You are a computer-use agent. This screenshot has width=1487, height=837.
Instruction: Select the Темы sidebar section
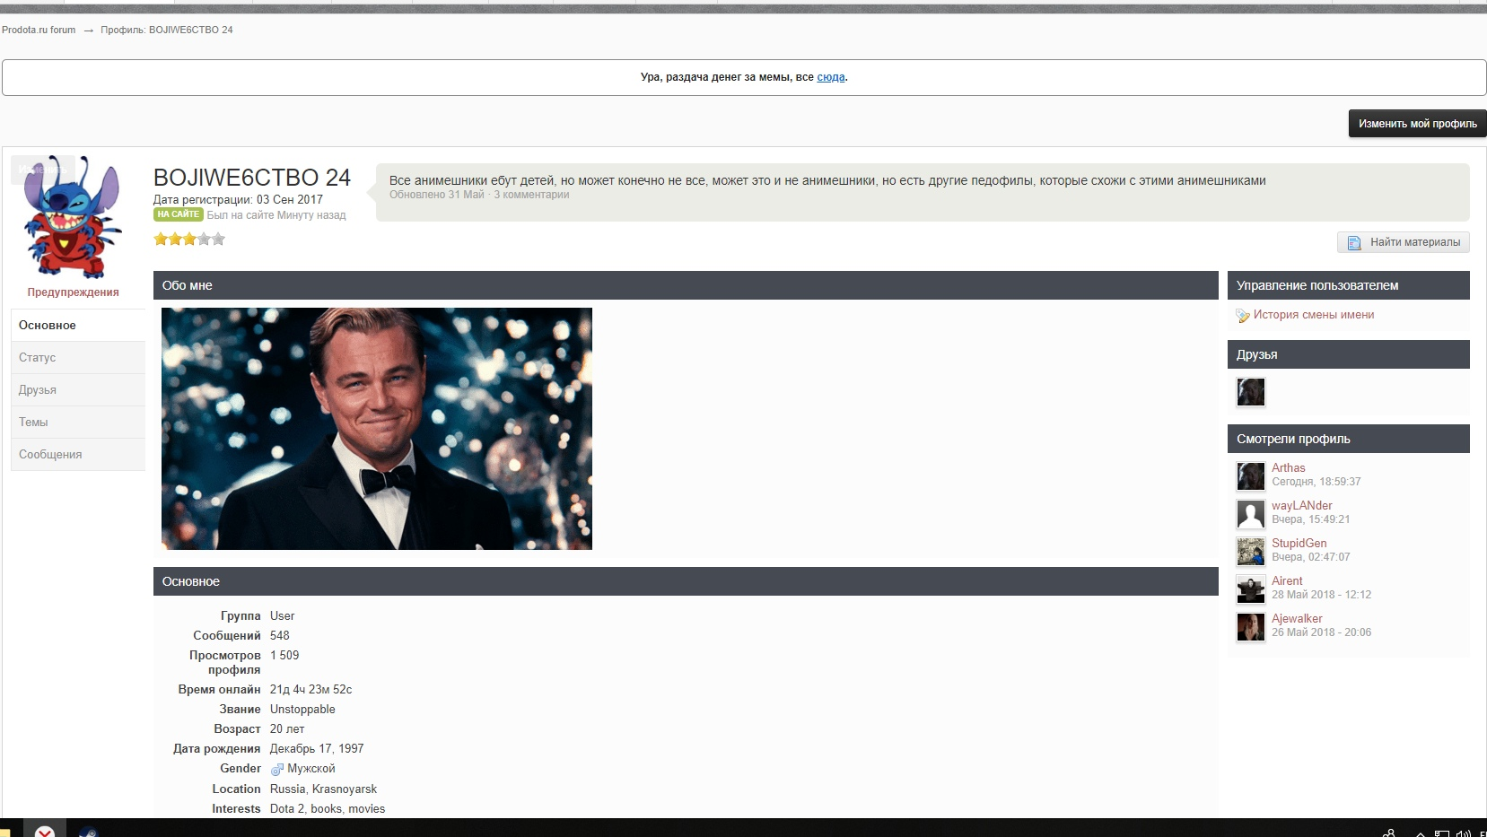32,422
